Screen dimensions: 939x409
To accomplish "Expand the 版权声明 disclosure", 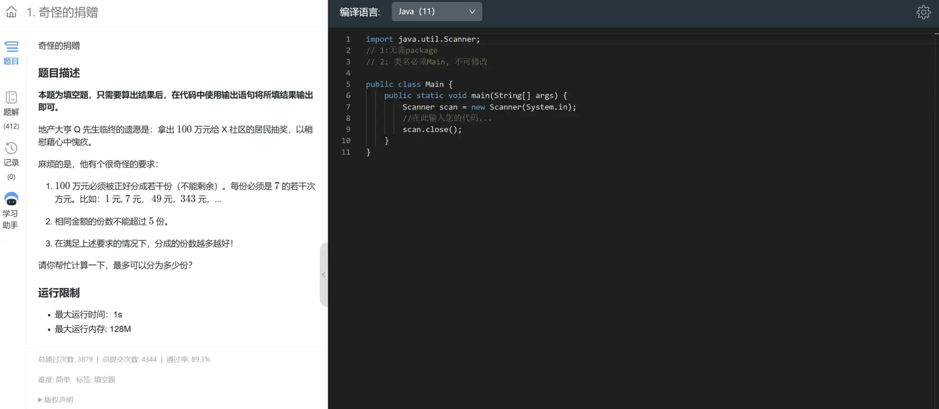I will (56, 400).
